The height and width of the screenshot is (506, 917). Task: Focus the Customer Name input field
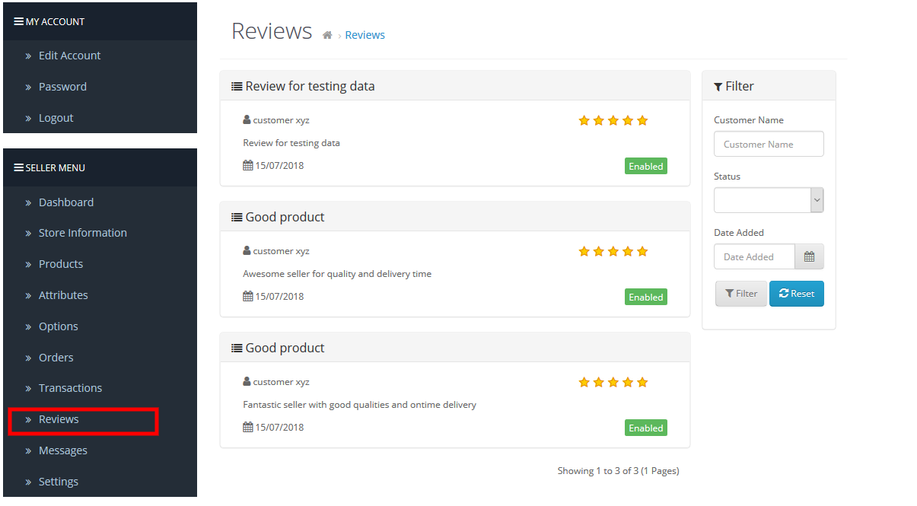[769, 144]
